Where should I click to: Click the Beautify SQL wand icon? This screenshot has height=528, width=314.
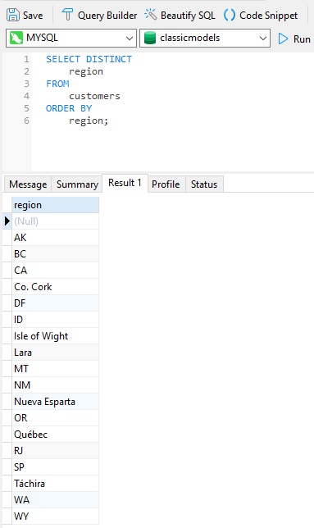[x=150, y=15]
